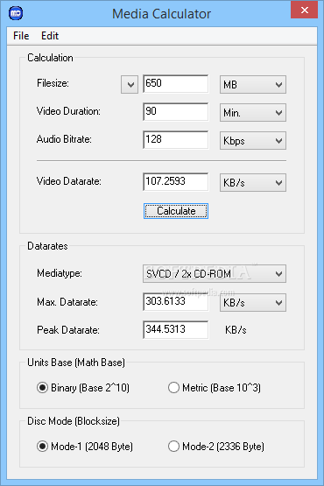Click the Filesize: label text
This screenshot has height=486, width=324.
click(53, 83)
